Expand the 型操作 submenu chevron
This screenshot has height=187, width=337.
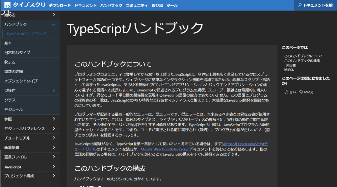pos(54,90)
